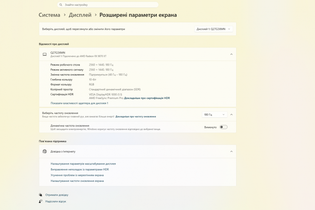Open the Дисплей 1: Q27G3XMN display dropdown
Image resolution: width=315 pixels, height=210 pixels.
[x=214, y=29]
